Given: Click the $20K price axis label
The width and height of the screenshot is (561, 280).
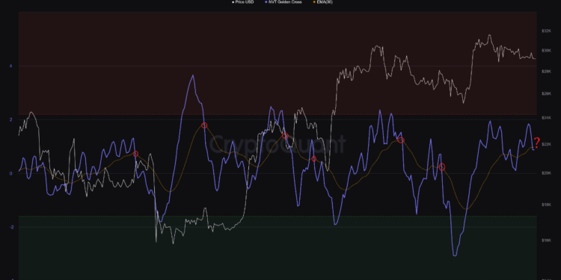Looking at the screenshot, I should [x=546, y=173].
